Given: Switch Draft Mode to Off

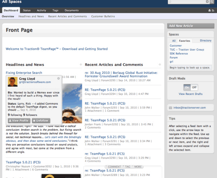Looking at the screenshot, I should [194, 87].
